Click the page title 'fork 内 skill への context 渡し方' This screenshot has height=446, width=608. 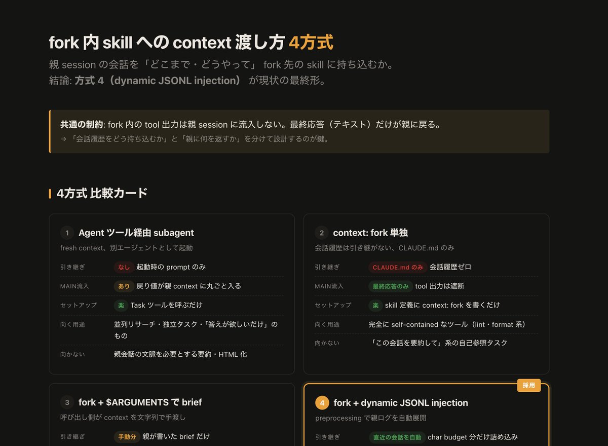tap(167, 43)
